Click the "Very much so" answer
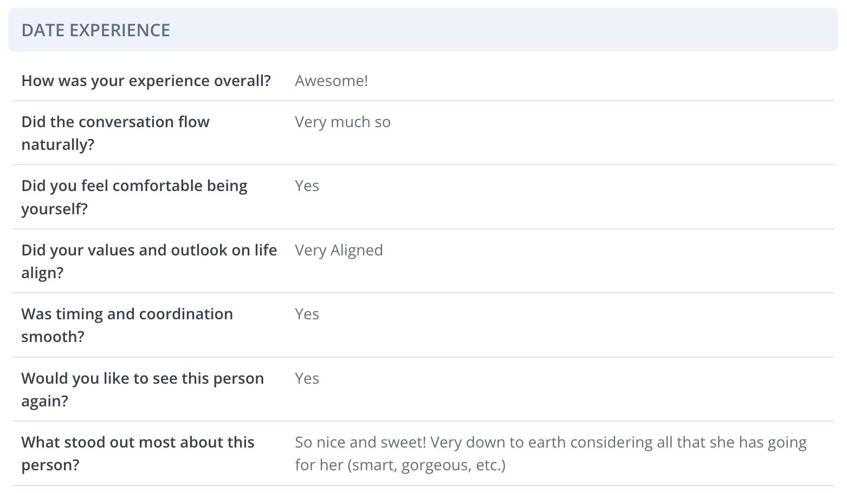The height and width of the screenshot is (493, 847). click(x=342, y=122)
